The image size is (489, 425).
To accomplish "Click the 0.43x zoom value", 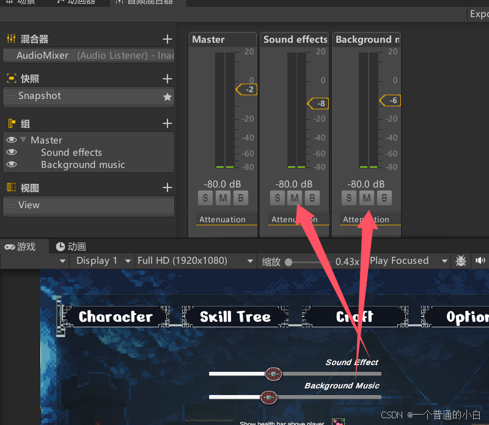I will point(347,261).
